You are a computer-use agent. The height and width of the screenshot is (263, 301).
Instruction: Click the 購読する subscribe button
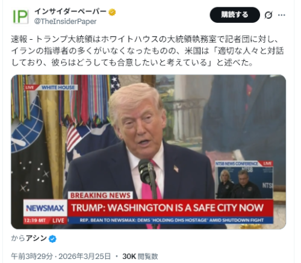(x=235, y=15)
